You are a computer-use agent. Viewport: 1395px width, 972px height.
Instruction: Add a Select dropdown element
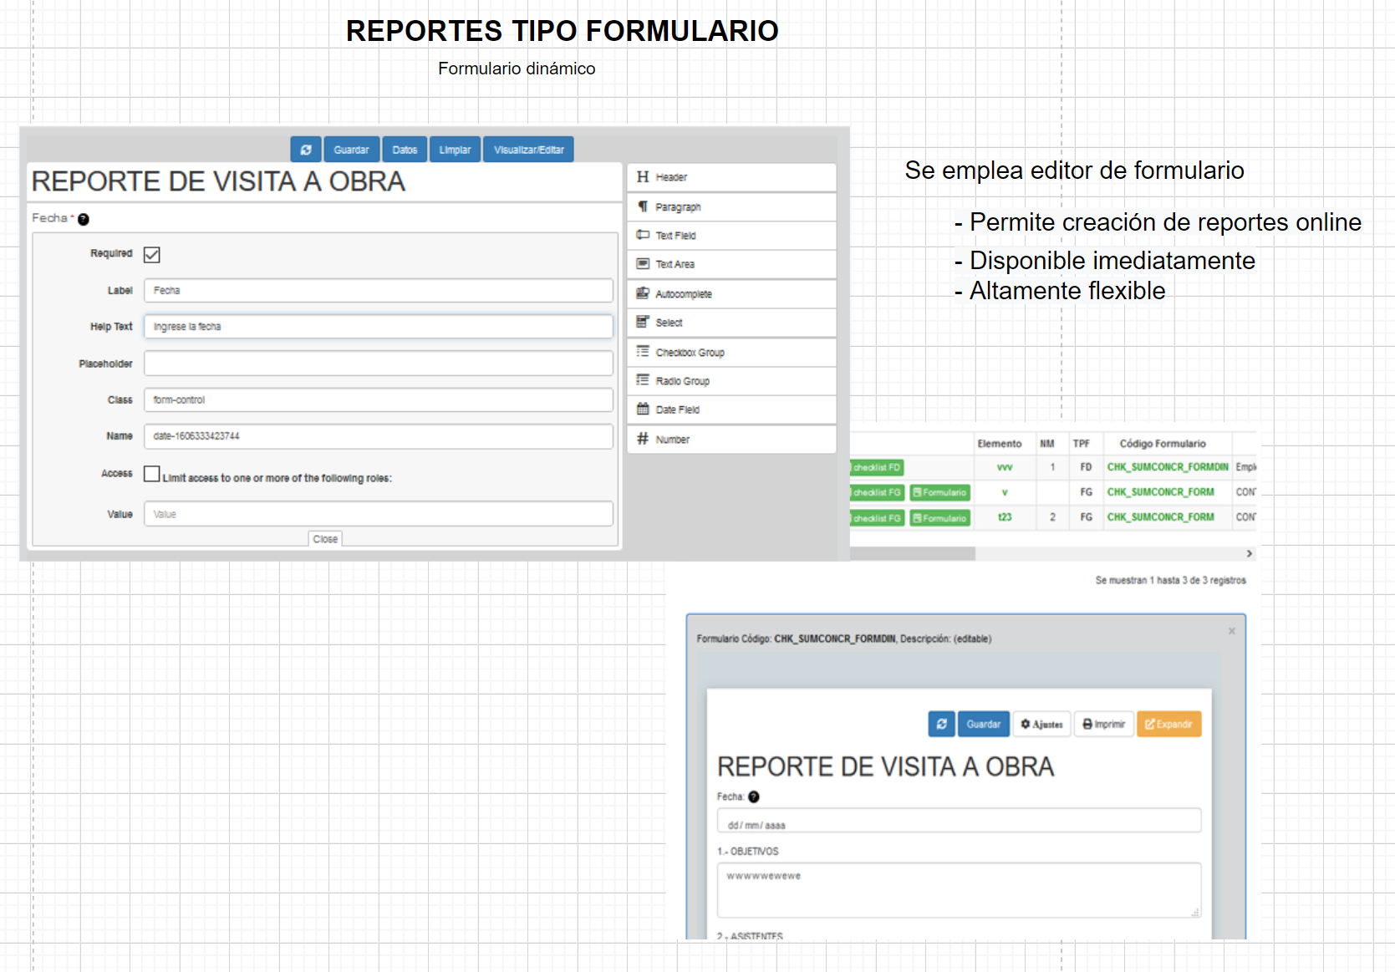pyautogui.click(x=731, y=323)
